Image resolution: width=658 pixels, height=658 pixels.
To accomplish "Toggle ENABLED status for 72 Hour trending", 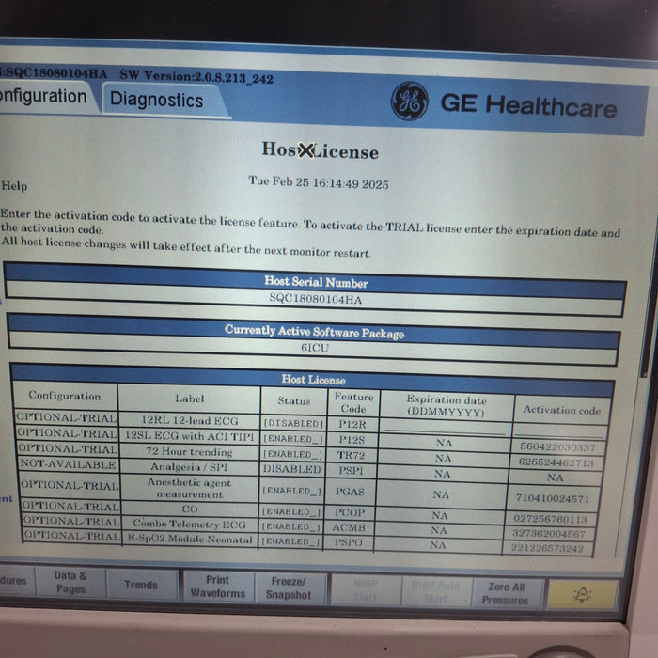I will pyautogui.click(x=292, y=454).
